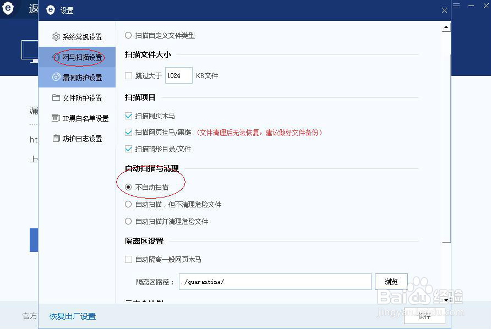Image resolution: width=491 pixels, height=329 pixels.
Task: Open 系统常规设置 in the sidebar
Action: pyautogui.click(x=77, y=37)
